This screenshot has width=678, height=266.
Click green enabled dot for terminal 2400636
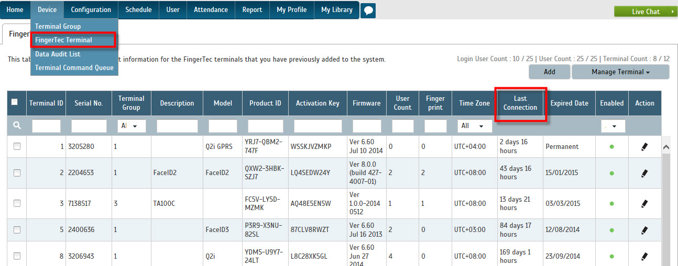point(611,230)
